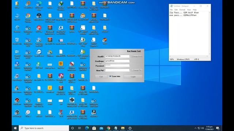Toggle the Save Info checkbox
This screenshot has width=234, height=131.
110,76
